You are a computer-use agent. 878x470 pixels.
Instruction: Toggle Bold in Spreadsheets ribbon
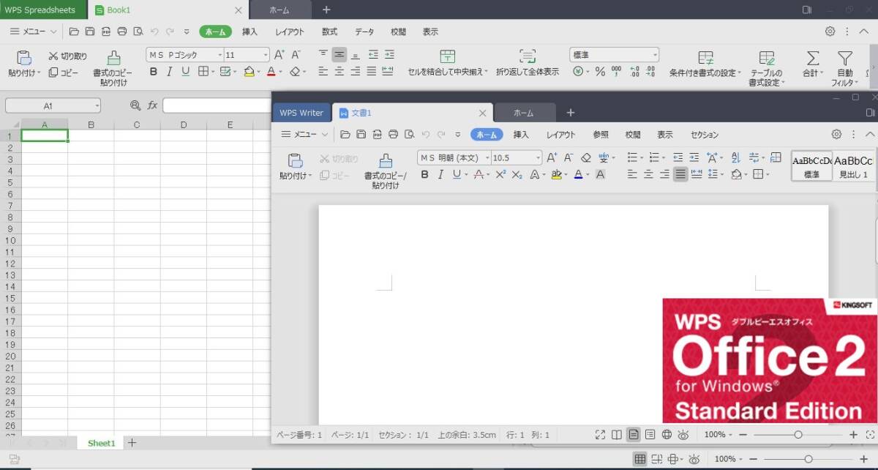point(153,72)
